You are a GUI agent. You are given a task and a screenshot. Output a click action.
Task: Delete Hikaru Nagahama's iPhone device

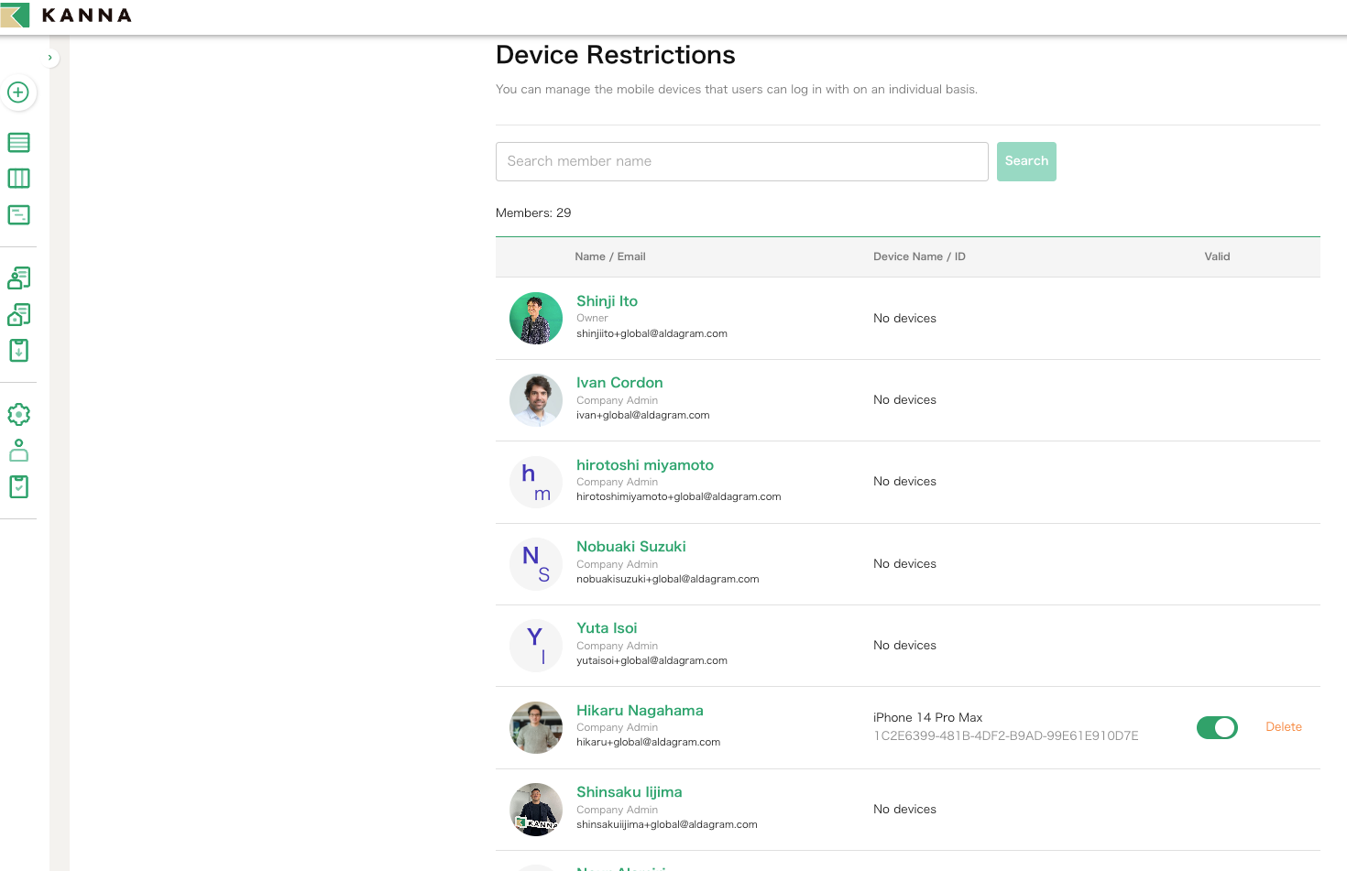[1283, 727]
